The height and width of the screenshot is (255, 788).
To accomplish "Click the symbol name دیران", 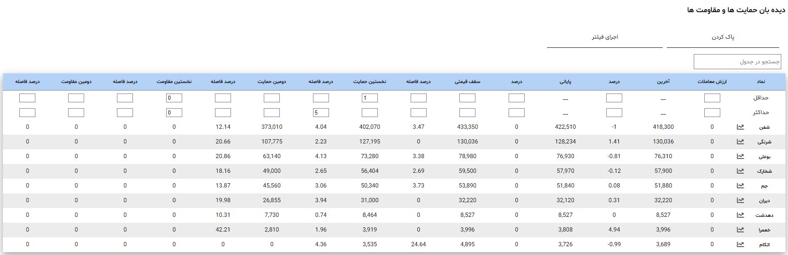I will pos(764,200).
